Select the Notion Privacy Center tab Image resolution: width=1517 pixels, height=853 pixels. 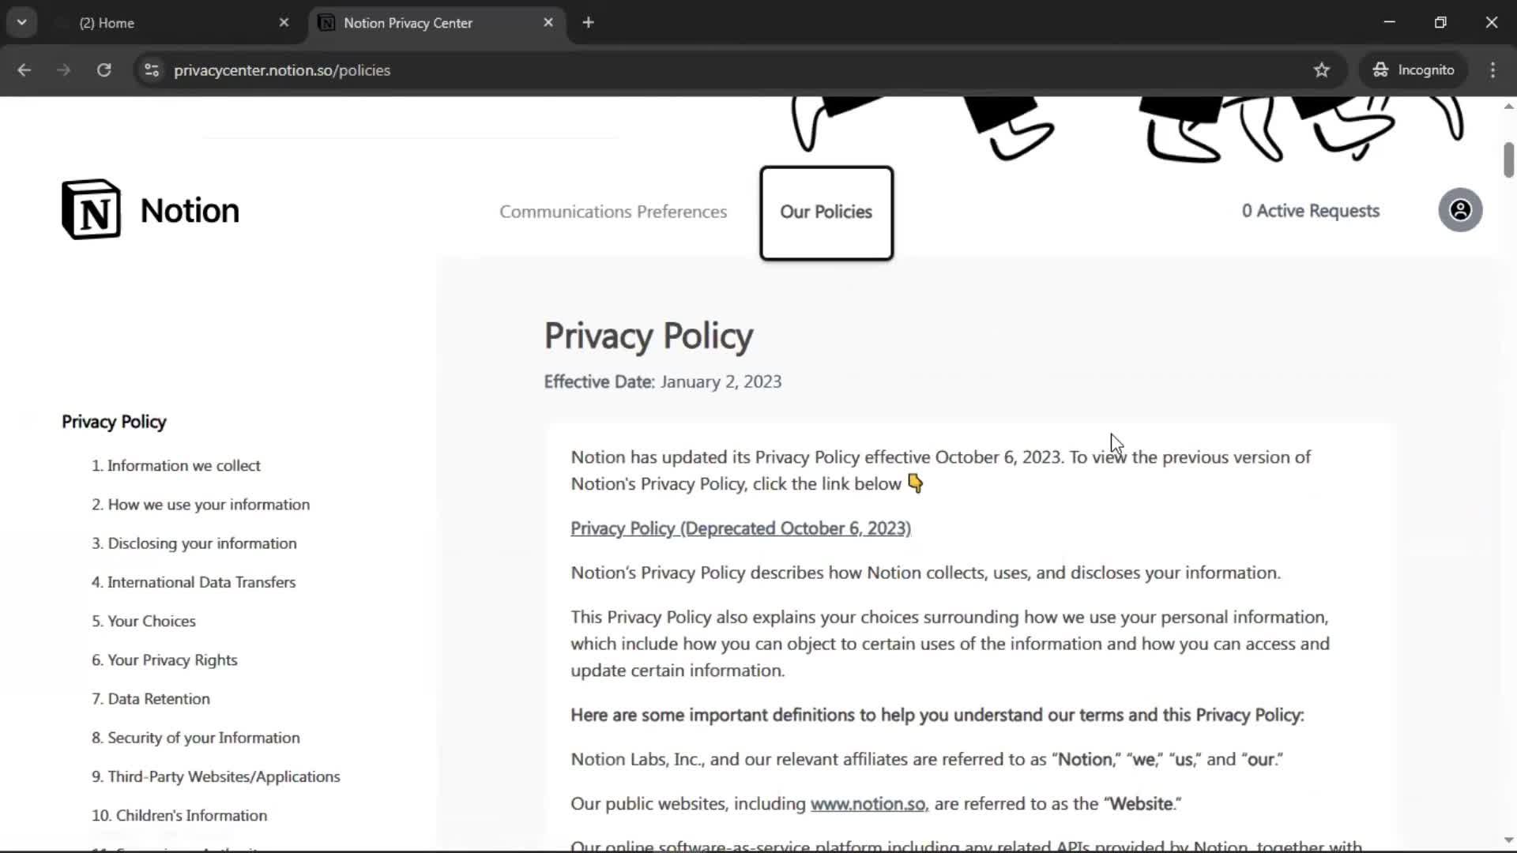[x=437, y=23]
